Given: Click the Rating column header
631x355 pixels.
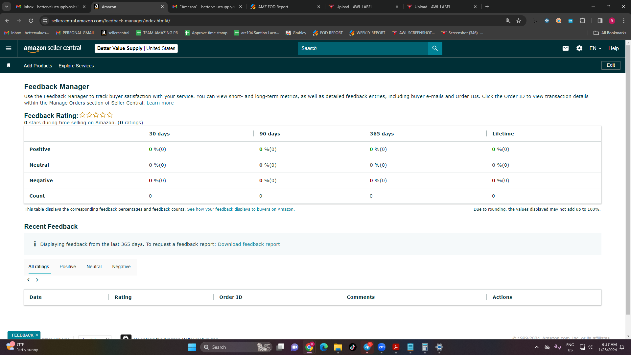Looking at the screenshot, I should 123,297.
